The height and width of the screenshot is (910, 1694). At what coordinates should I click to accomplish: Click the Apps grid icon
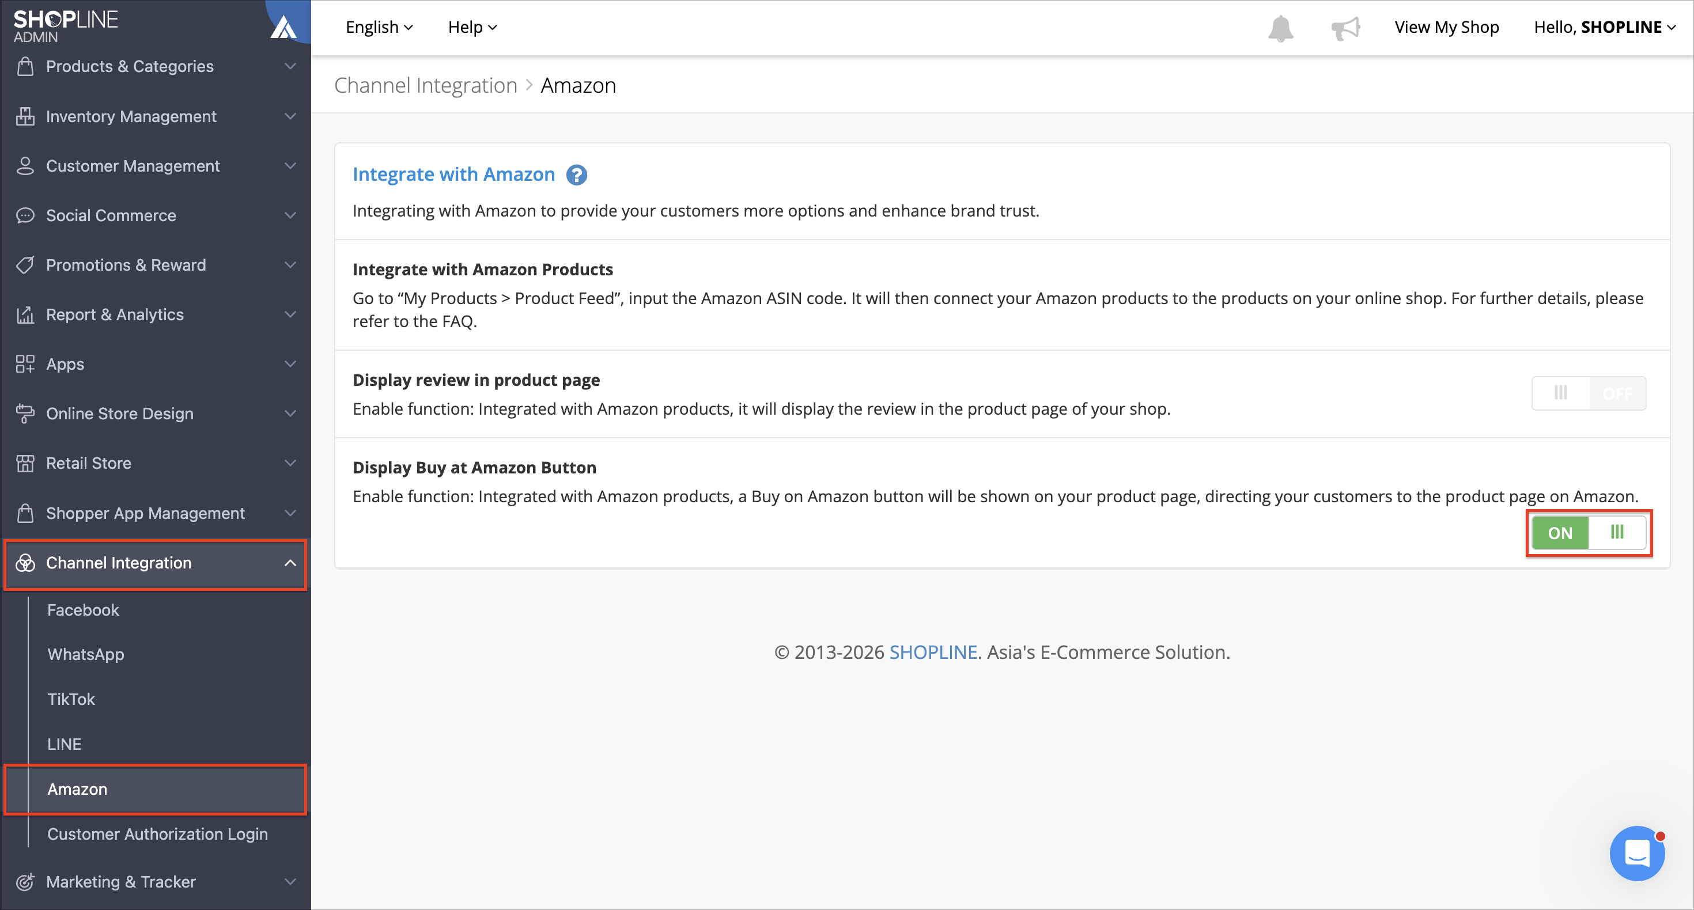point(25,364)
